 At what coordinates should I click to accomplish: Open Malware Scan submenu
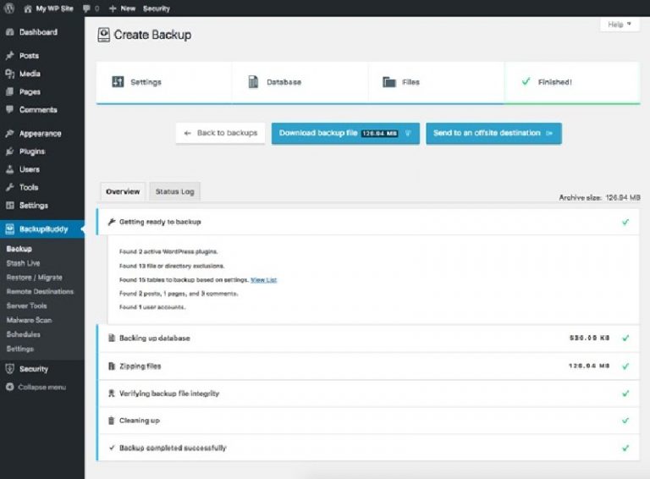[29, 320]
